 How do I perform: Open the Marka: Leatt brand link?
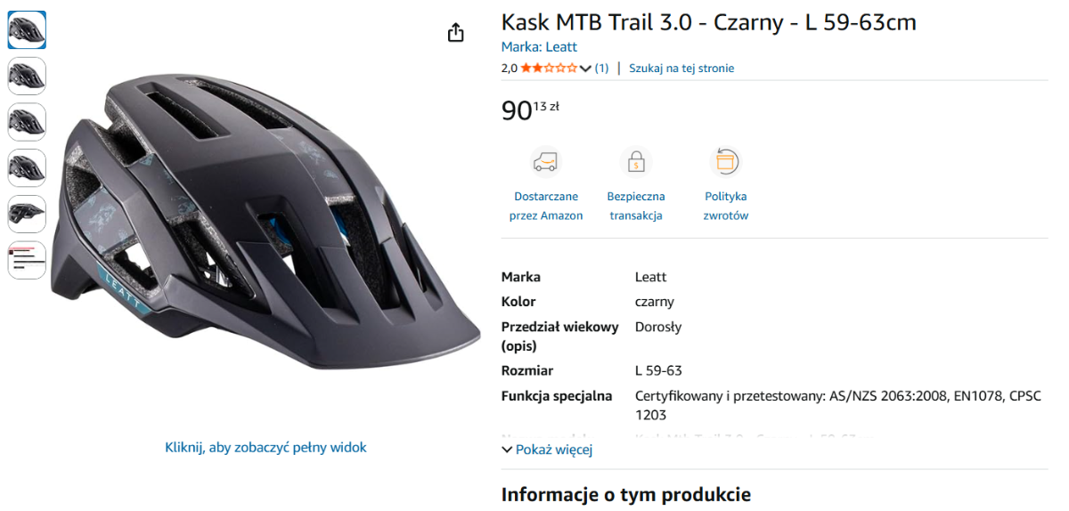click(x=539, y=47)
